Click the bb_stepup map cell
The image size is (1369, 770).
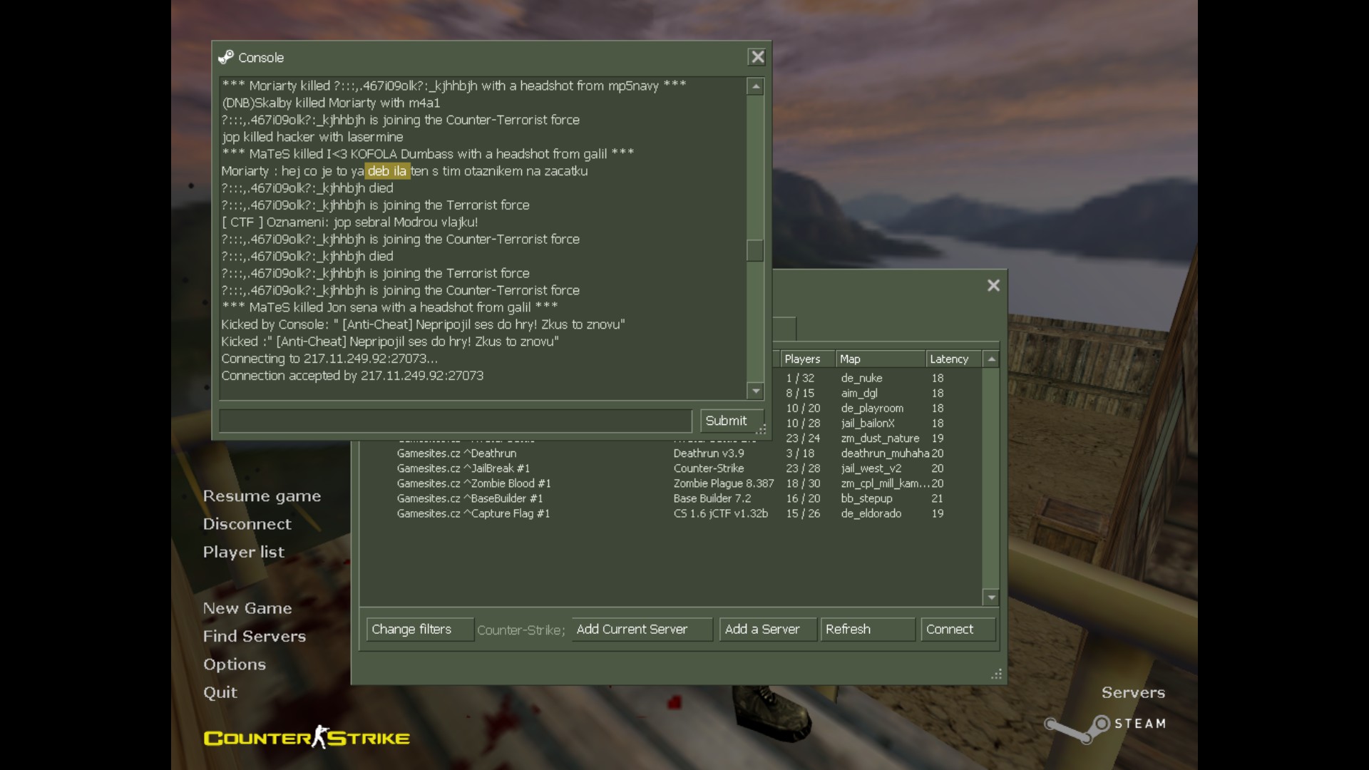coord(866,498)
